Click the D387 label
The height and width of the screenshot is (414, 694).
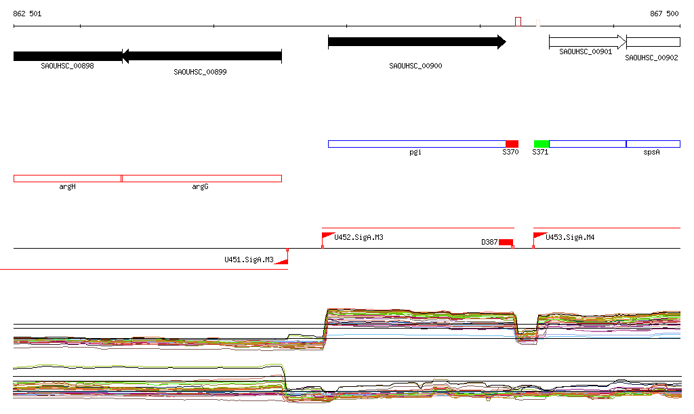(489, 243)
